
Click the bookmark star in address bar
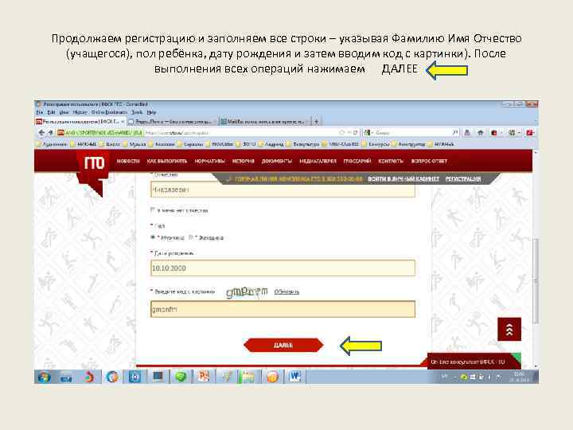341,132
